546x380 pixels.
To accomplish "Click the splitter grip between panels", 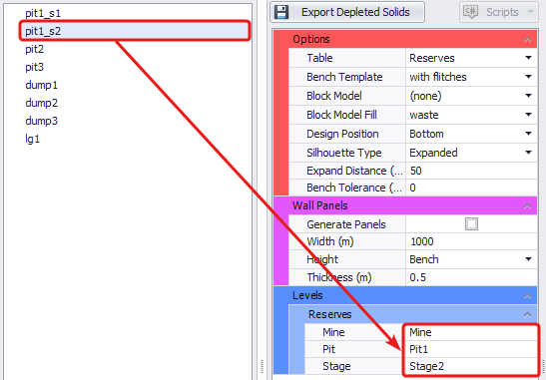I will tap(262, 366).
